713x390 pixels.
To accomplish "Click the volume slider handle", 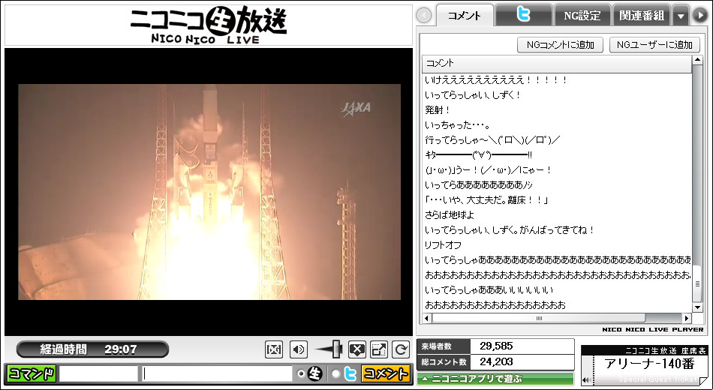I will [337, 349].
